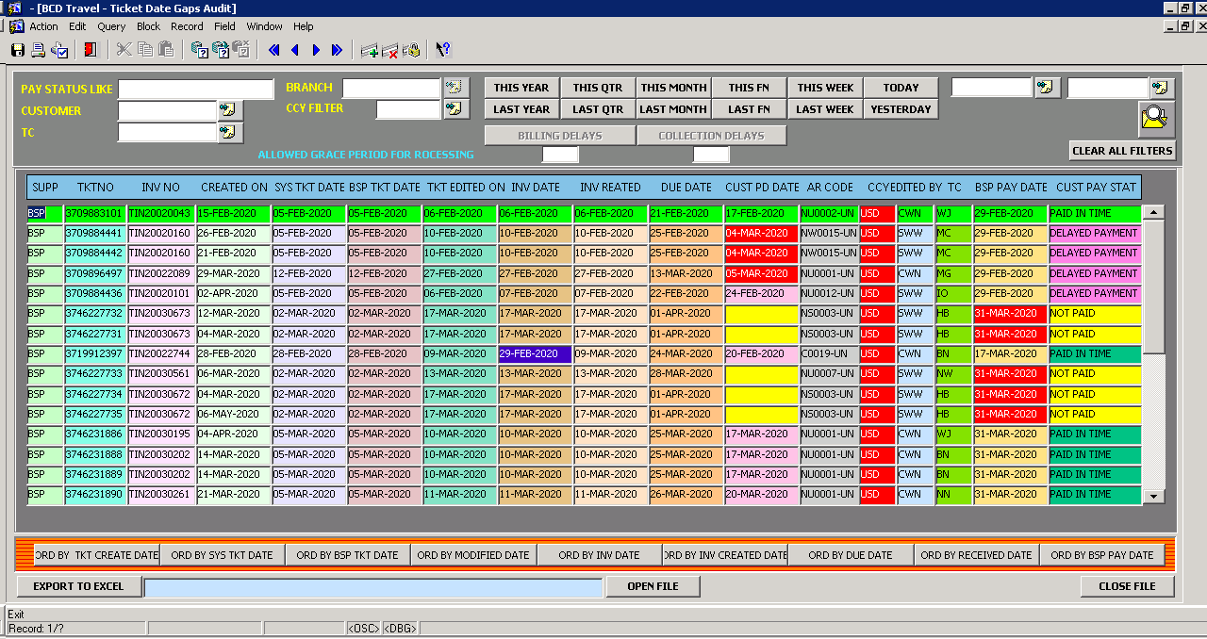Open the TC list of values button

(230, 133)
